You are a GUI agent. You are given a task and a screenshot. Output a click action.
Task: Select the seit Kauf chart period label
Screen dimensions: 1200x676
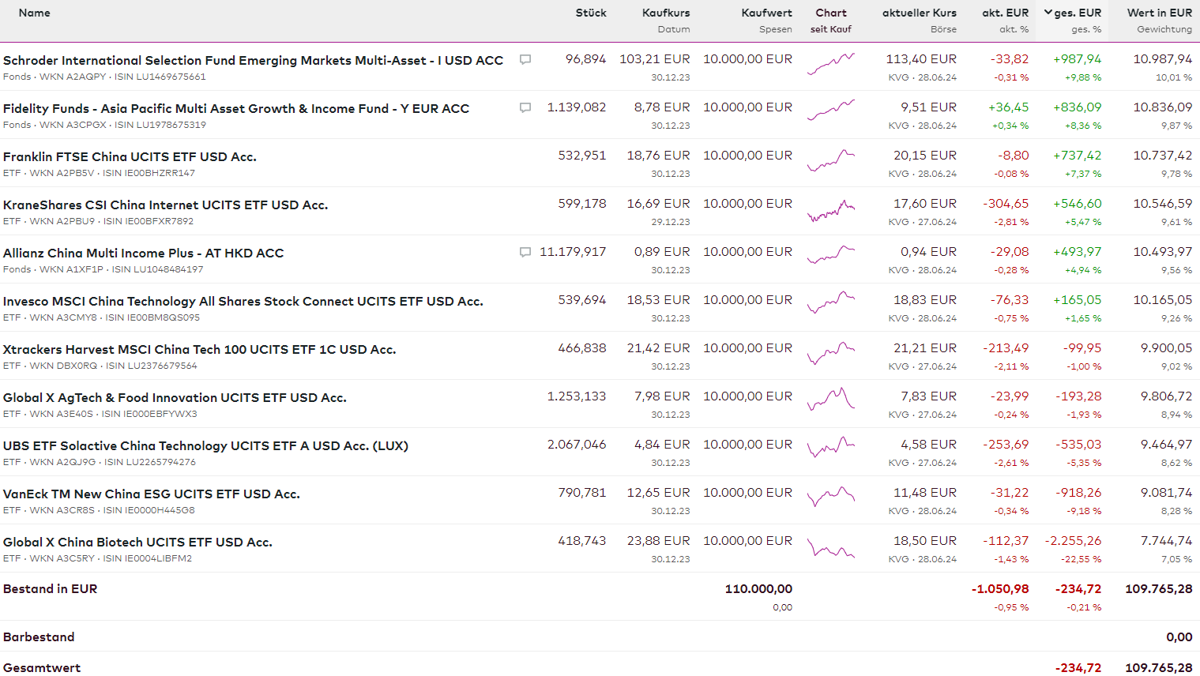831,29
